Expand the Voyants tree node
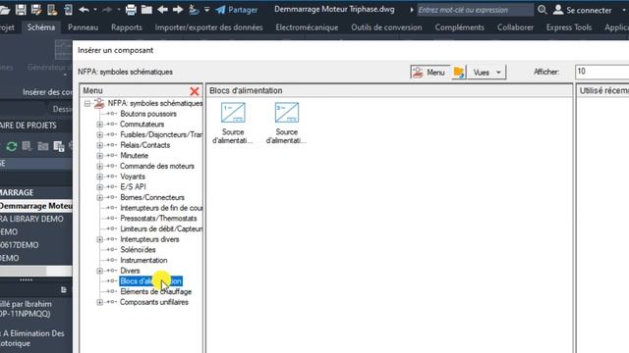Screen dimensions: 629x353 [x=100, y=176]
